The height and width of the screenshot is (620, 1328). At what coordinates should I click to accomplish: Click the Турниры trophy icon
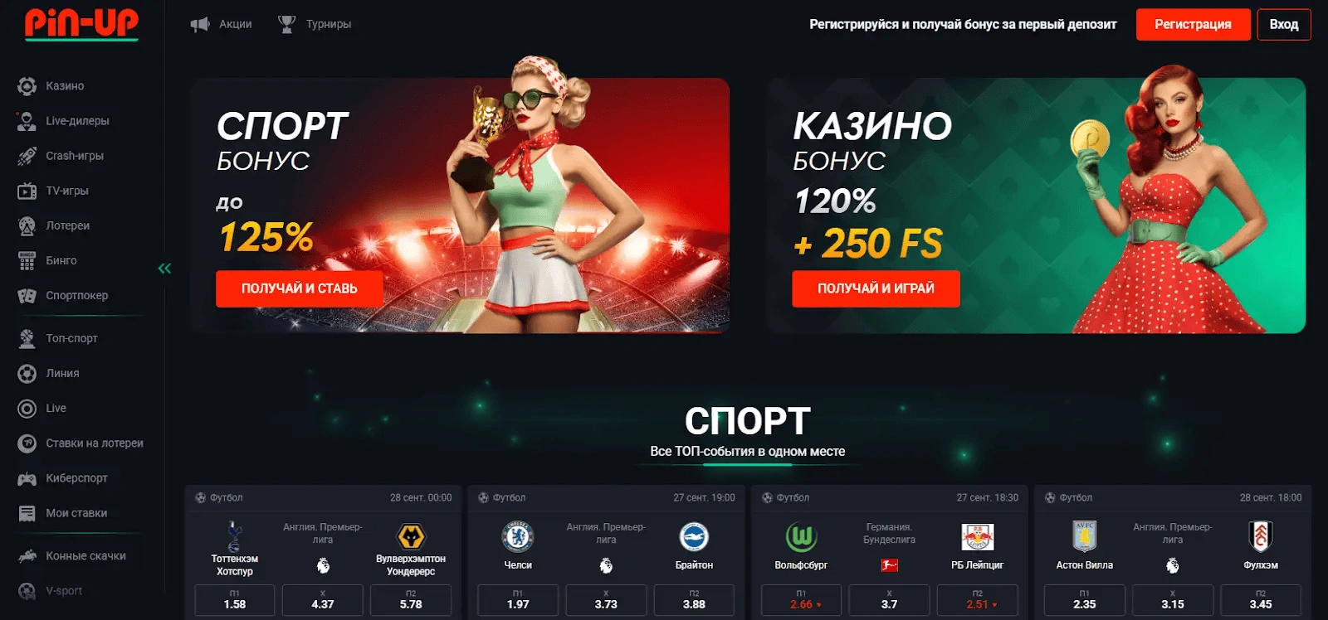pyautogui.click(x=286, y=24)
